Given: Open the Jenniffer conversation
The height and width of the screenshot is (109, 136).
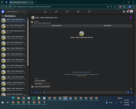Looking at the screenshot, I should click(14, 84).
